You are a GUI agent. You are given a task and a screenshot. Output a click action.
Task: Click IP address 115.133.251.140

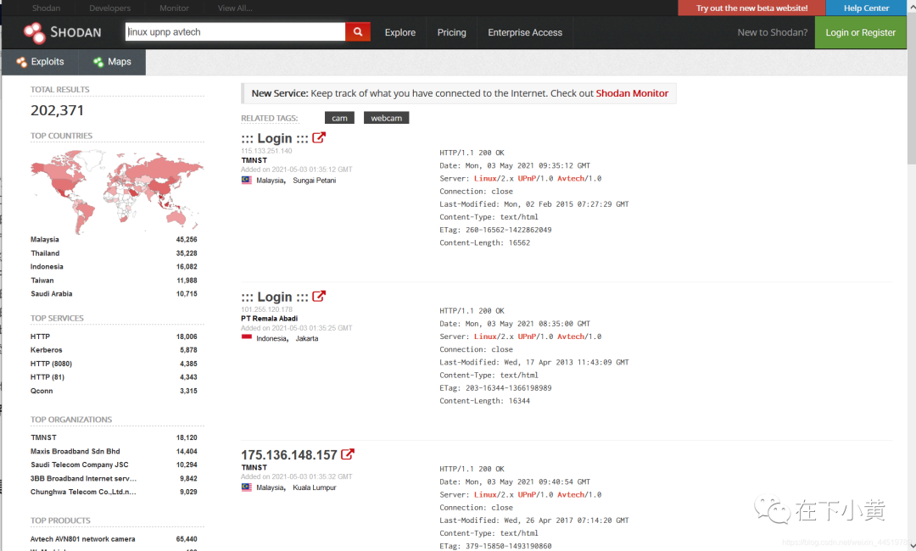[266, 151]
